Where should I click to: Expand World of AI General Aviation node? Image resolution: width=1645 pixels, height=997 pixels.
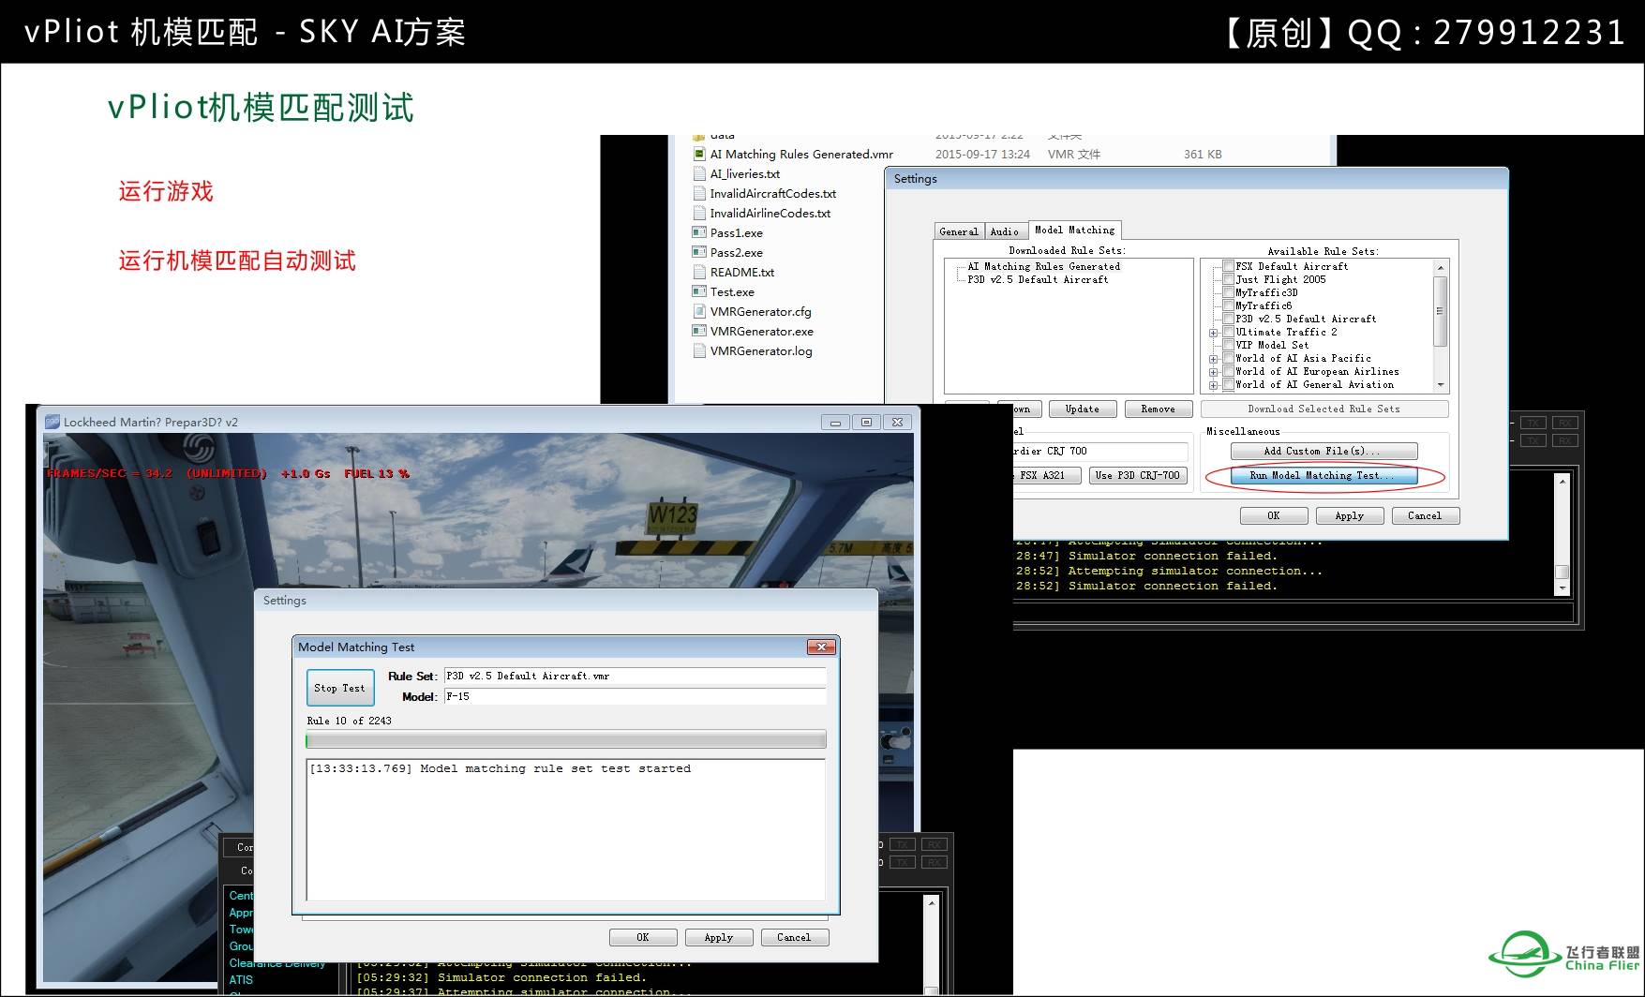1214,385
